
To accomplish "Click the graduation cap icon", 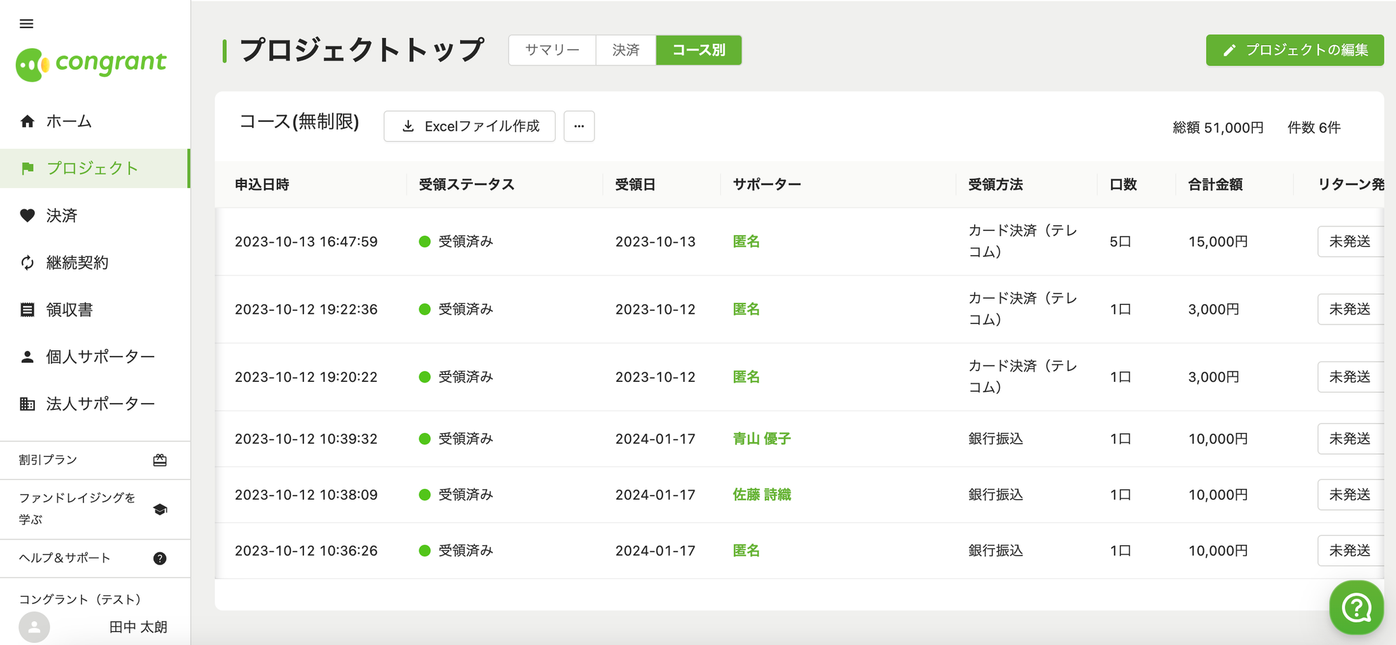I will click(x=160, y=509).
